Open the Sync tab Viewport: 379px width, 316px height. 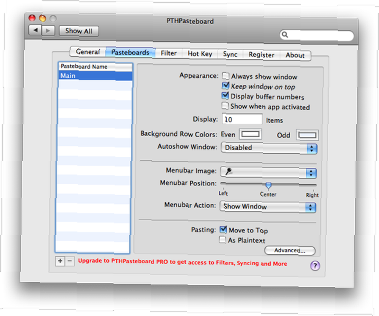point(230,54)
